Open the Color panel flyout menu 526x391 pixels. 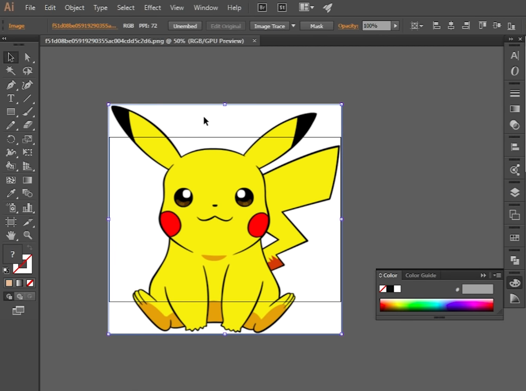[497, 275]
